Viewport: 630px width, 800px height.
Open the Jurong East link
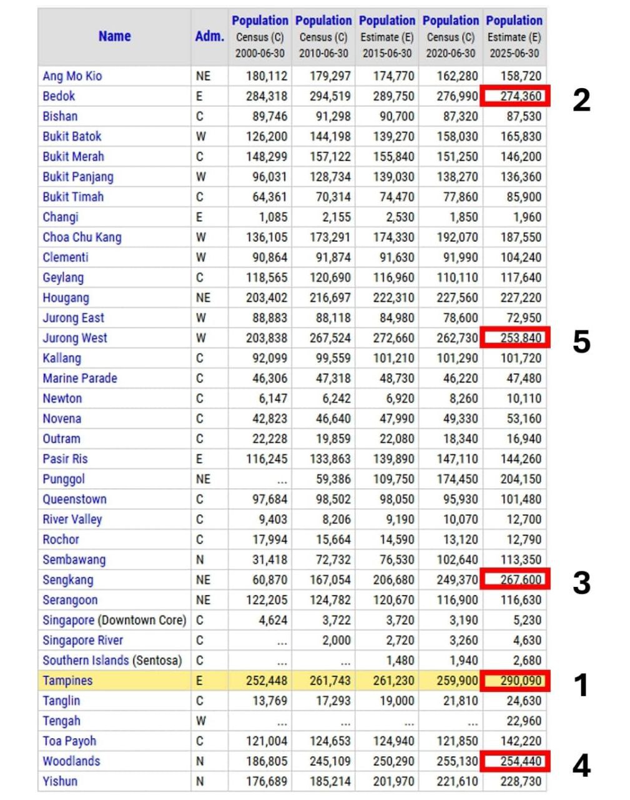73,317
